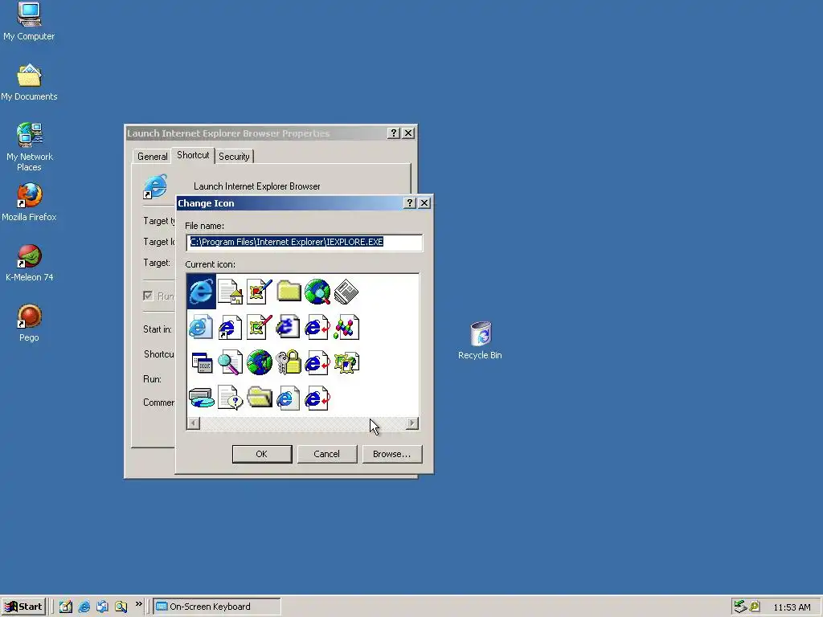Activate On-Screen Keyboard taskbar button
823x617 pixels.
click(217, 607)
